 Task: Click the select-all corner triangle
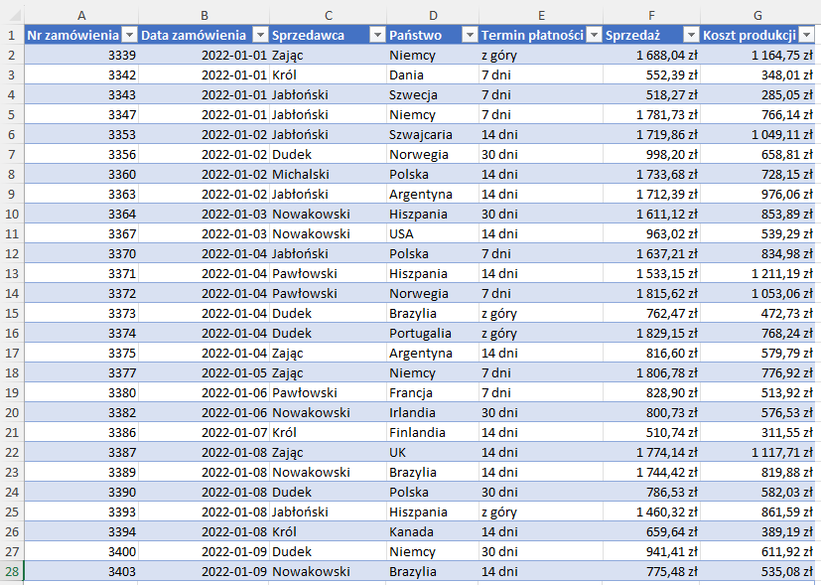tap(12, 15)
